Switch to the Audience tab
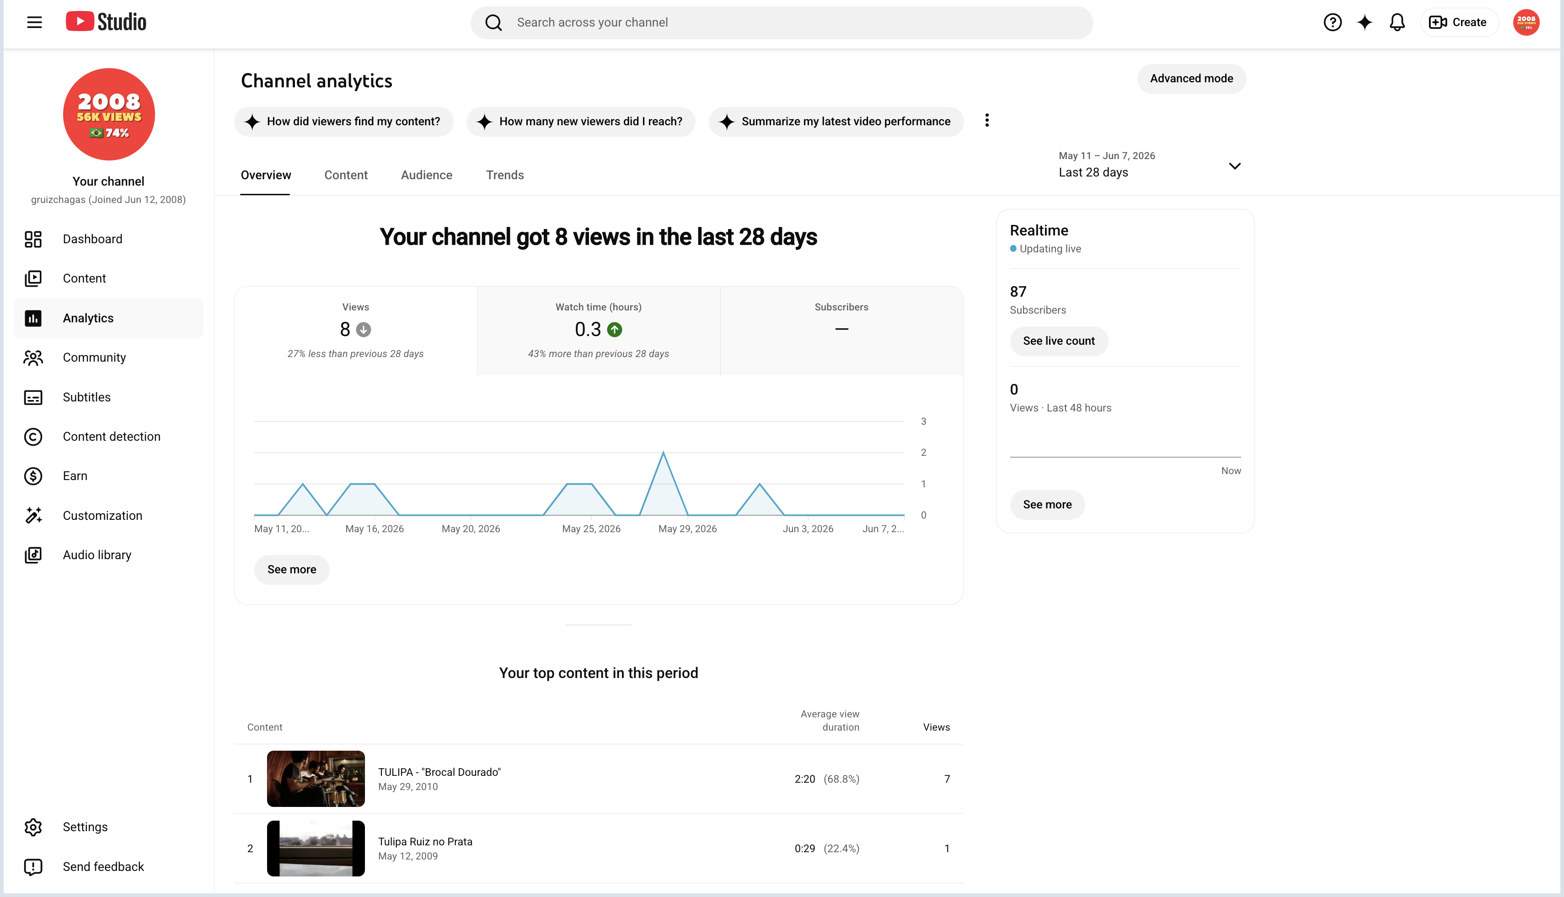 [426, 175]
